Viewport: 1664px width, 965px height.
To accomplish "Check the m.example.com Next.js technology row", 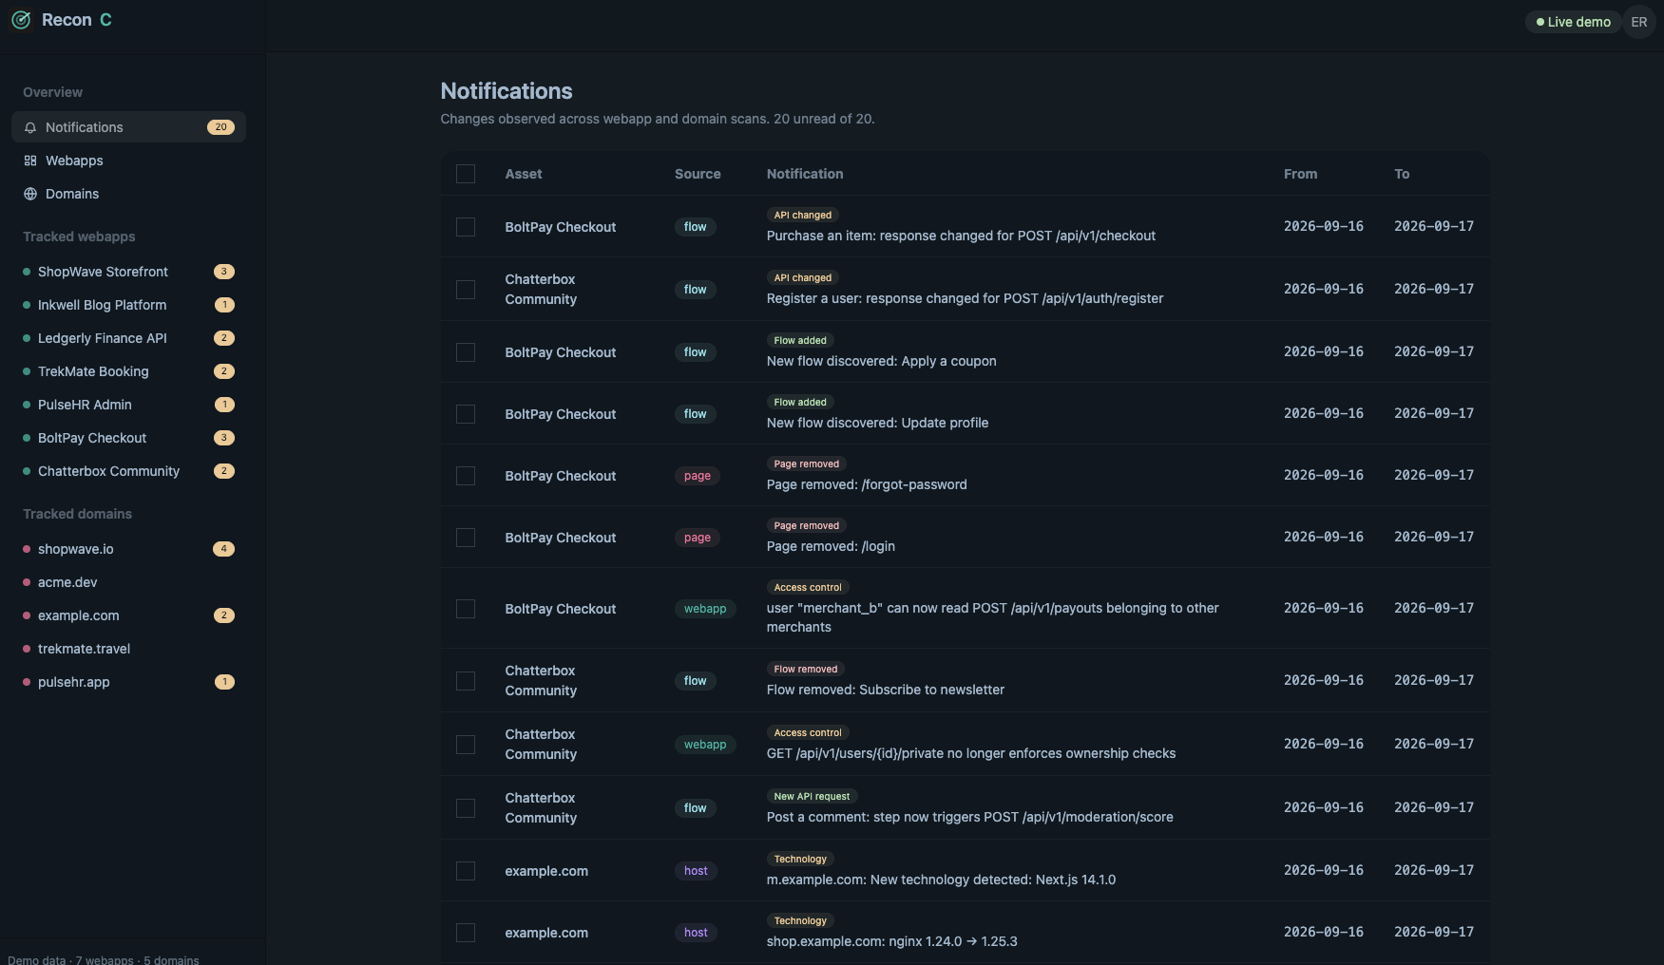I will [x=466, y=871].
